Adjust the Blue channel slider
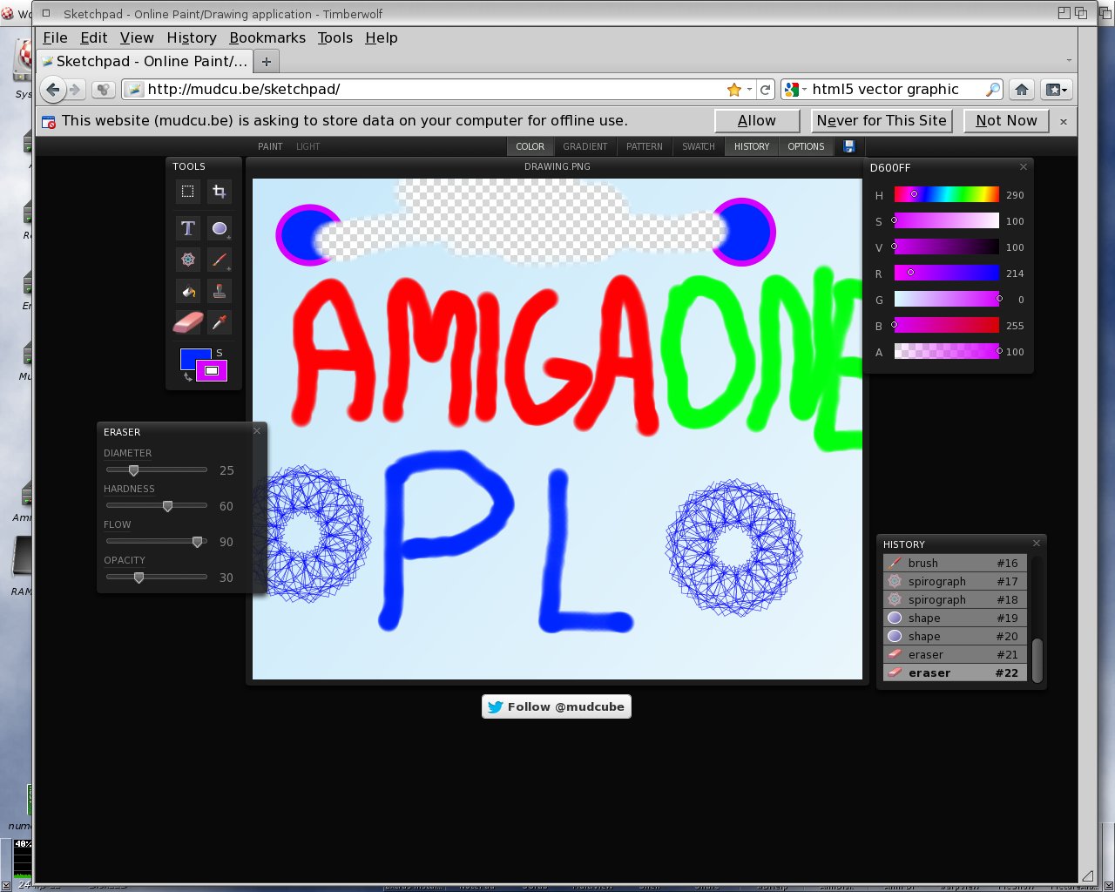The image size is (1115, 892). (x=947, y=325)
